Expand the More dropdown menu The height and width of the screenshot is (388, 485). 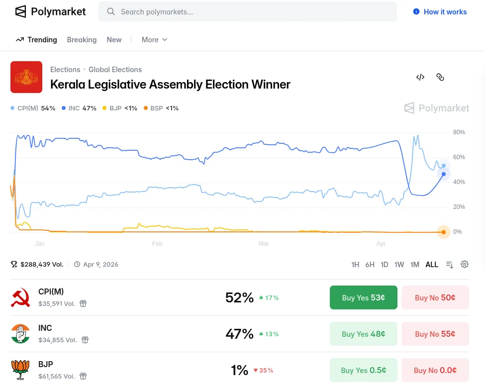(x=154, y=40)
